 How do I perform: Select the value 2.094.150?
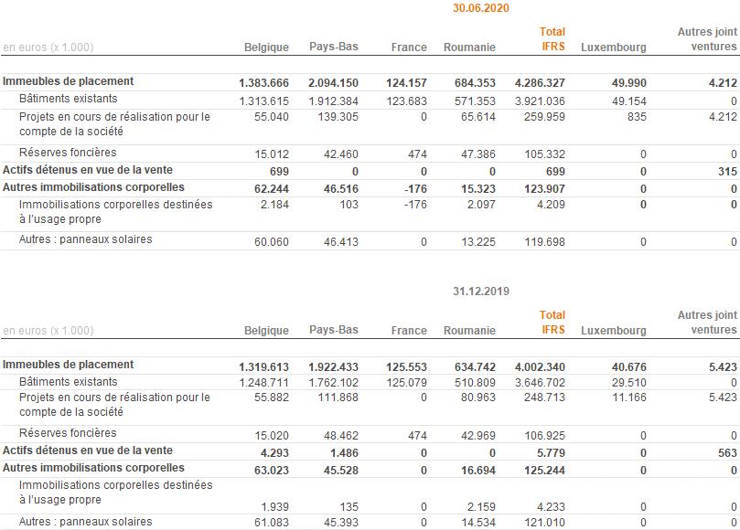pyautogui.click(x=333, y=83)
